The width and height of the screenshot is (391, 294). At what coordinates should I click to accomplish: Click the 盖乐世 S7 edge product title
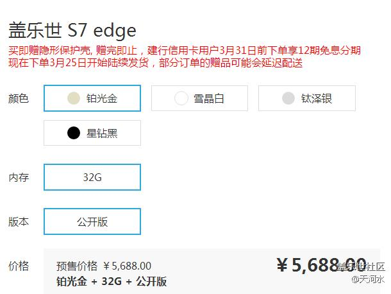click(72, 30)
